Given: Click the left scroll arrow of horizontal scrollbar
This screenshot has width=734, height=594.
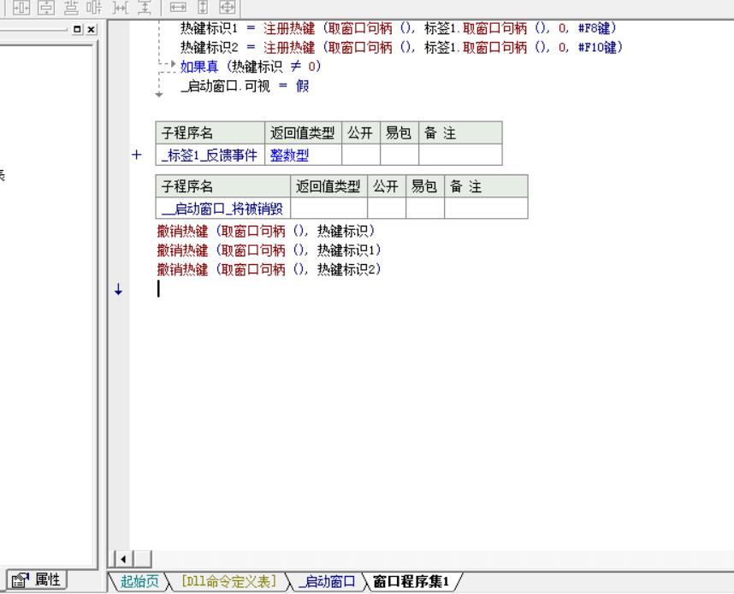Looking at the screenshot, I should [x=123, y=559].
